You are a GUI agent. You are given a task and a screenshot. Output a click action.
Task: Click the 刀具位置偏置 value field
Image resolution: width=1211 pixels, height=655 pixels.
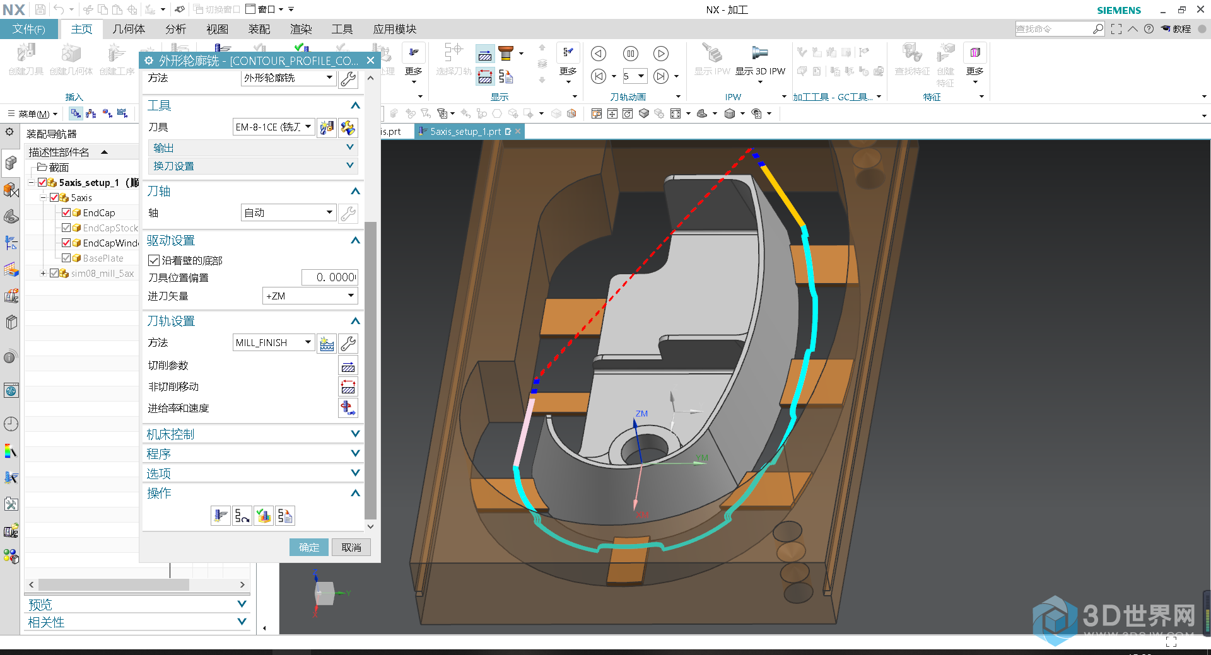329,277
